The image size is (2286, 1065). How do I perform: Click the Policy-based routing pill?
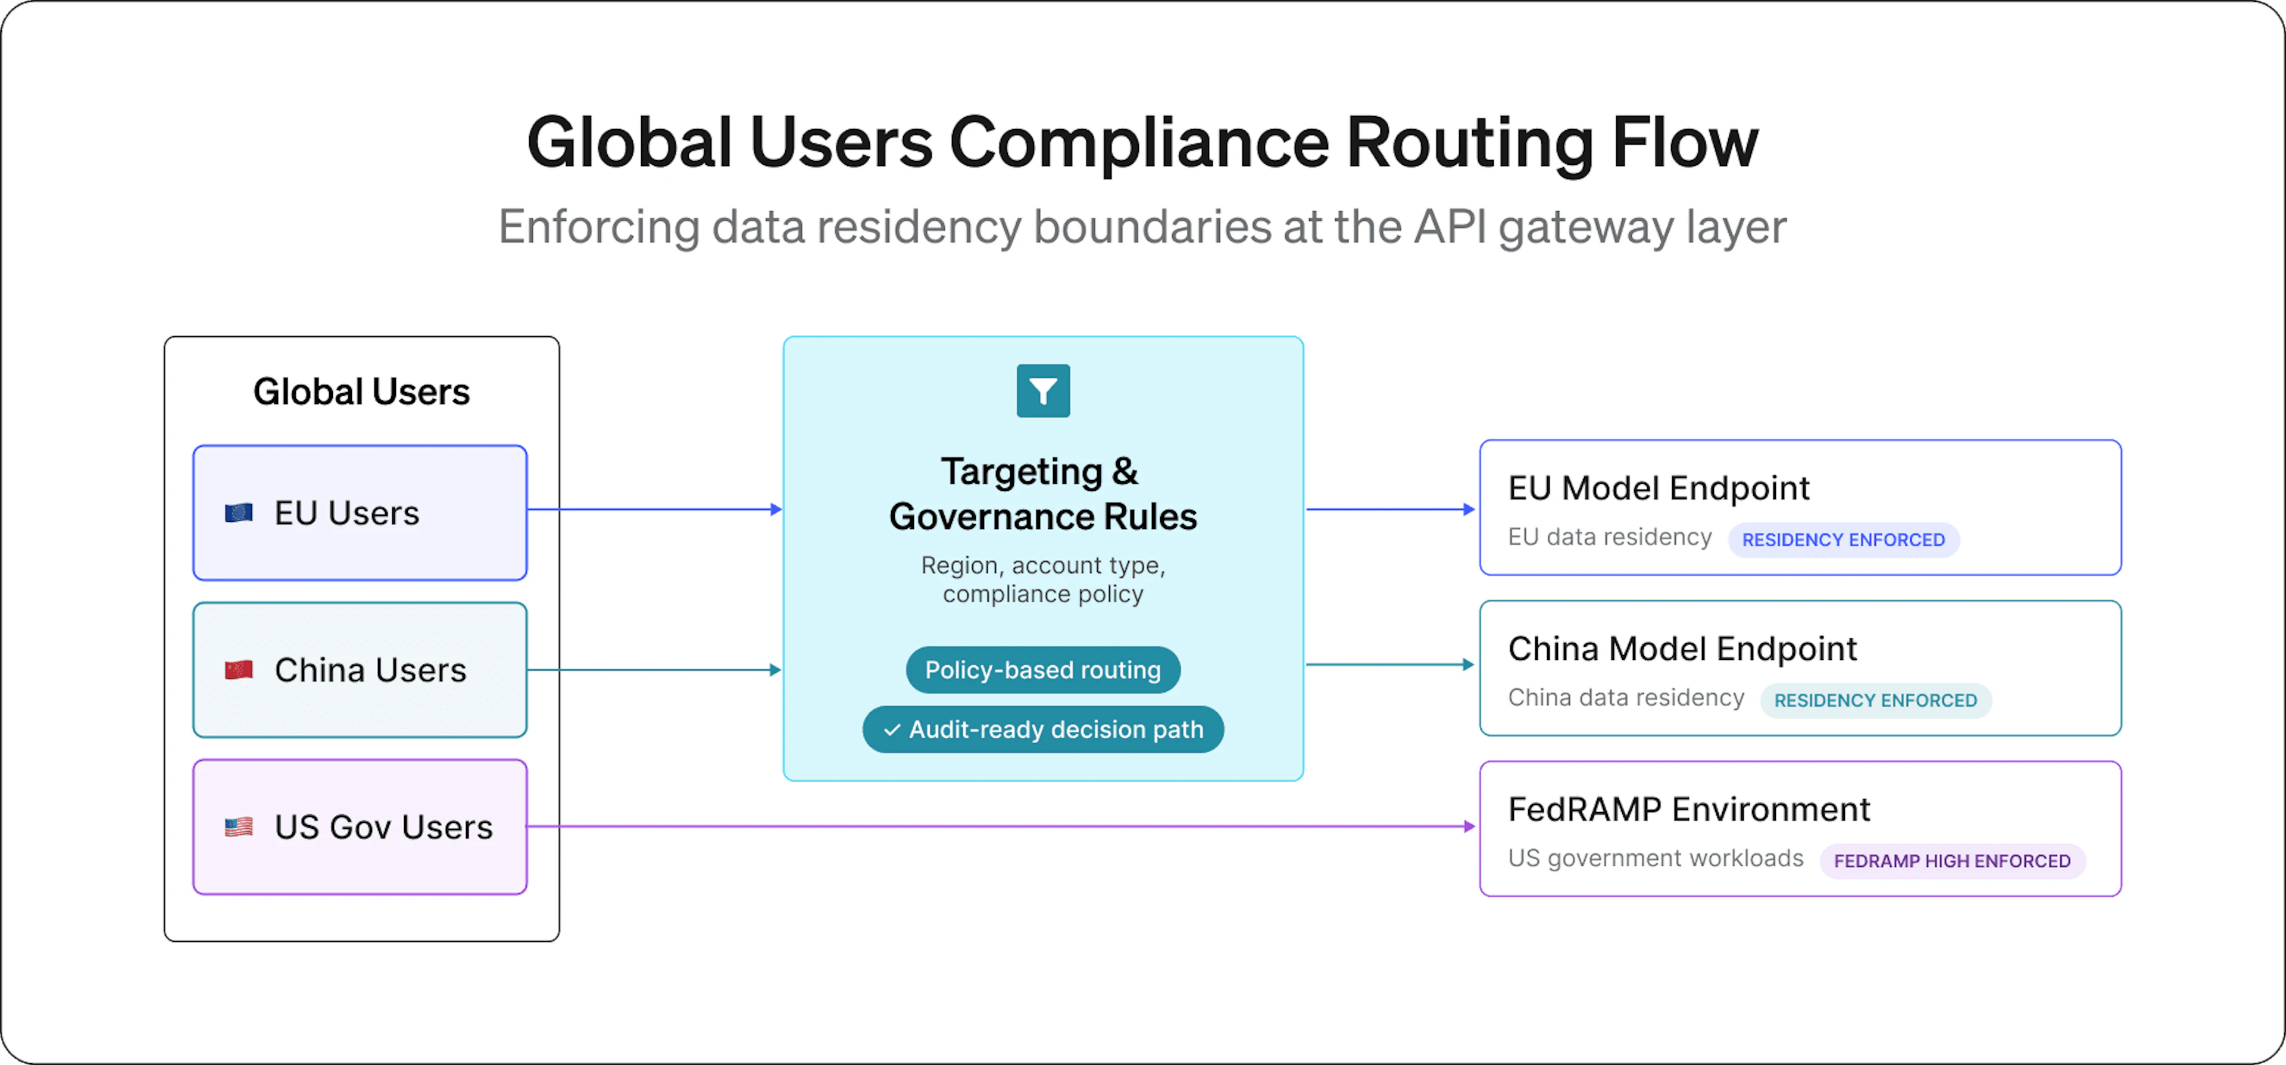click(x=1043, y=671)
